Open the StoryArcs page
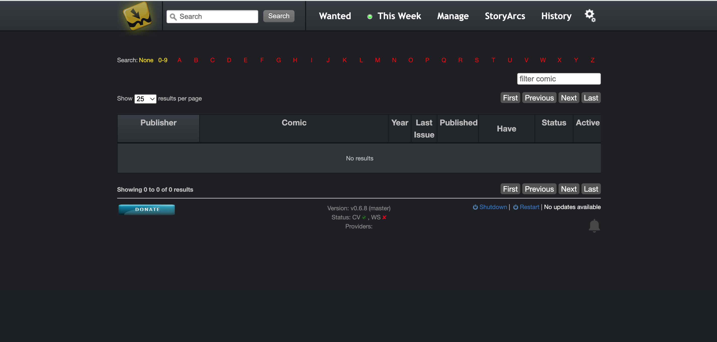Screen dimensions: 717x342 pos(505,16)
